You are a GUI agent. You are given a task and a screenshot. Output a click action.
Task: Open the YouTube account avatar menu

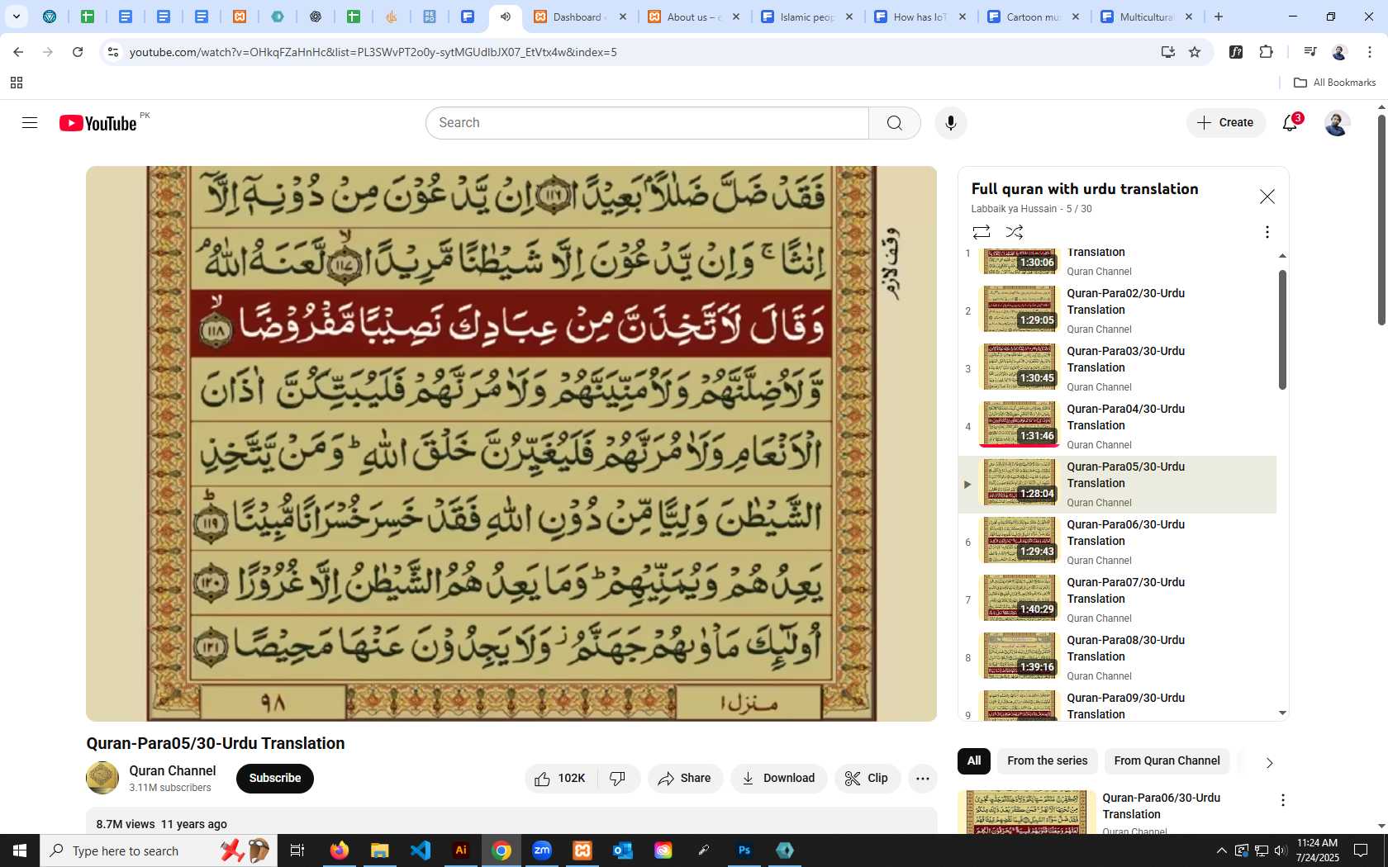point(1337,123)
